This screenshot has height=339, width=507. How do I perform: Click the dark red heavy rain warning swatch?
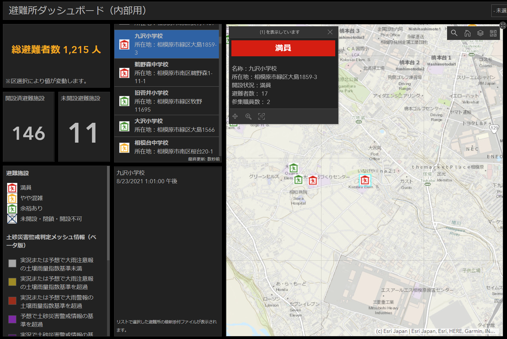(12, 301)
